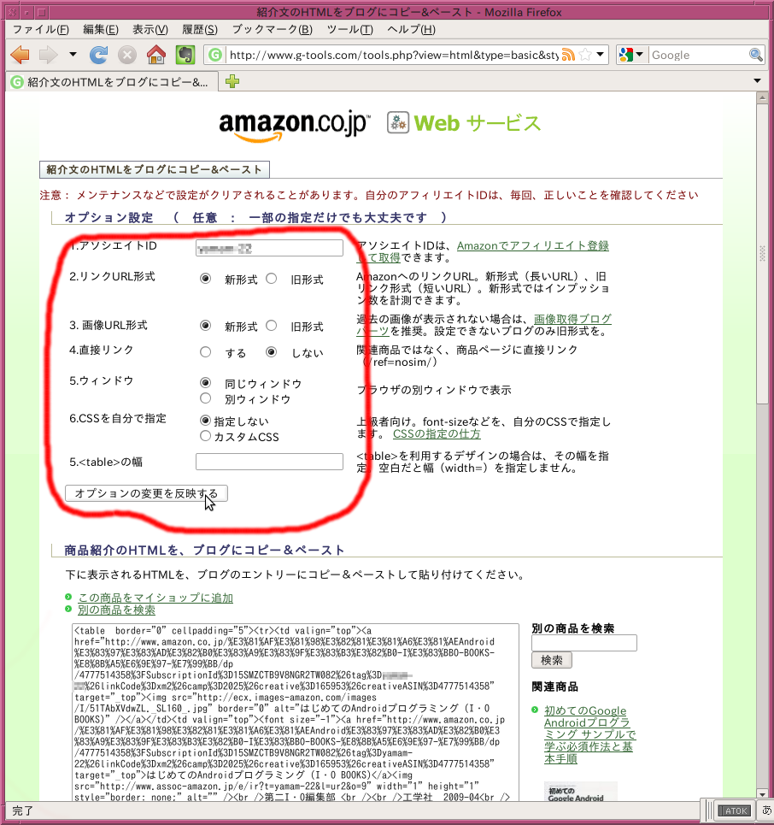Screen dimensions: 774x825
Task: Click the 紹介文のHTMLをブログにコピー&ペースト page heading
Action: (154, 169)
